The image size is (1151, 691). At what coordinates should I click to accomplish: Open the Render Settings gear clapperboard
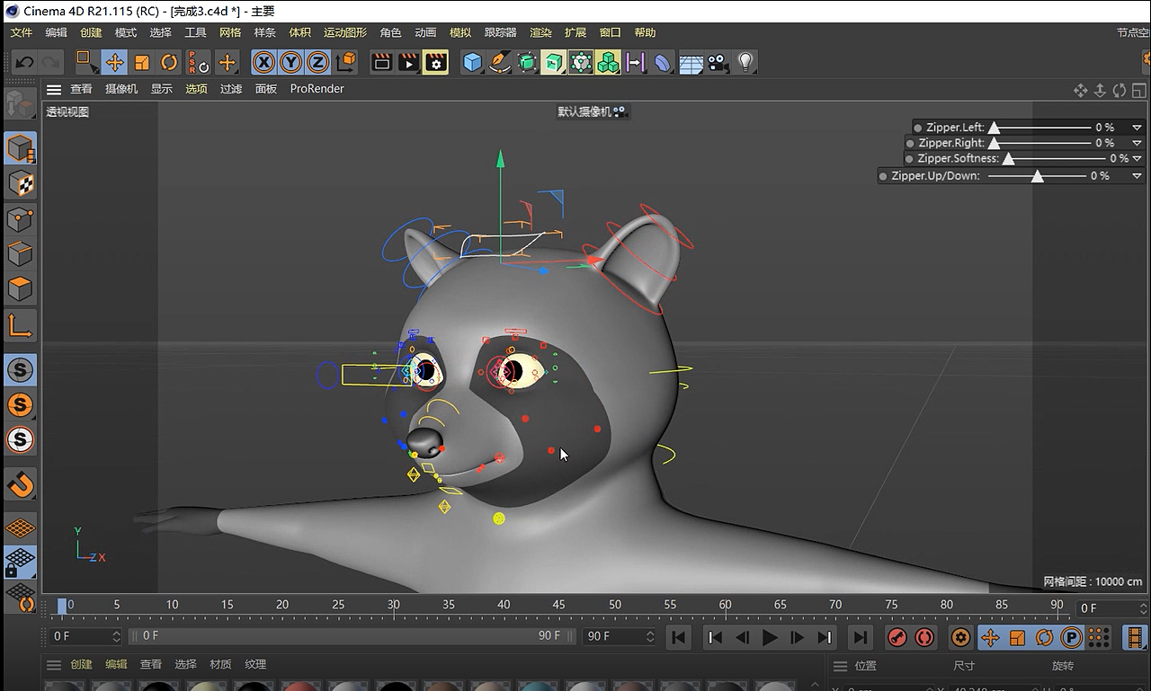436,62
